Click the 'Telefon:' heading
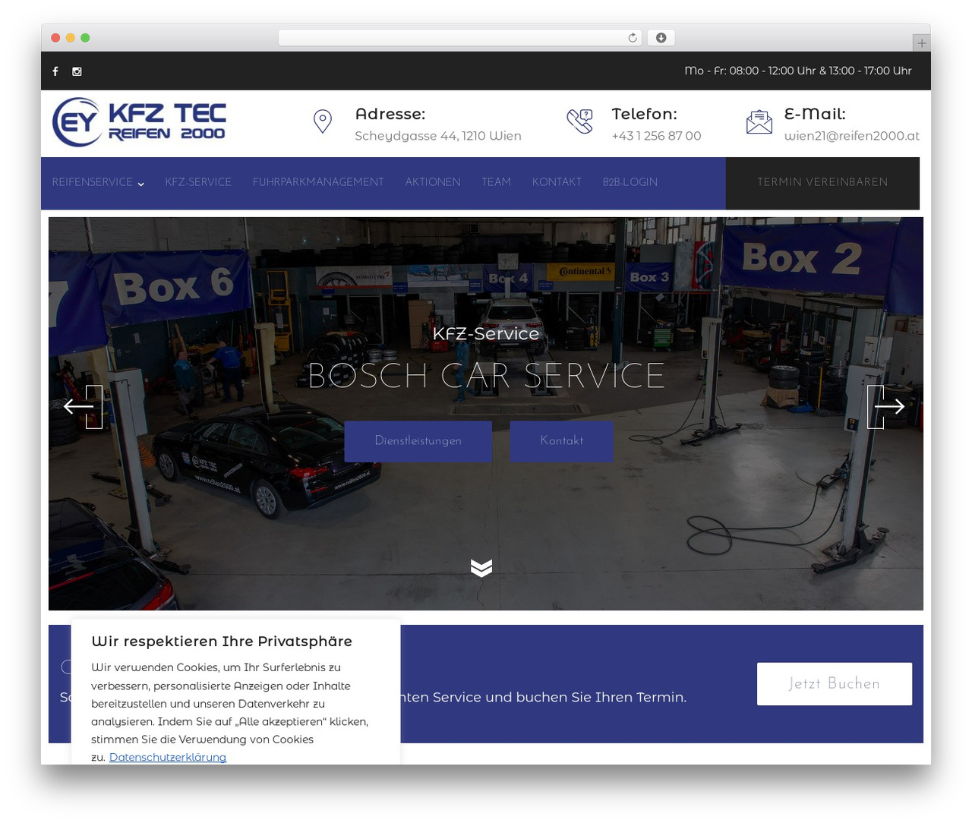Screen dimensions: 972x823 645,114
